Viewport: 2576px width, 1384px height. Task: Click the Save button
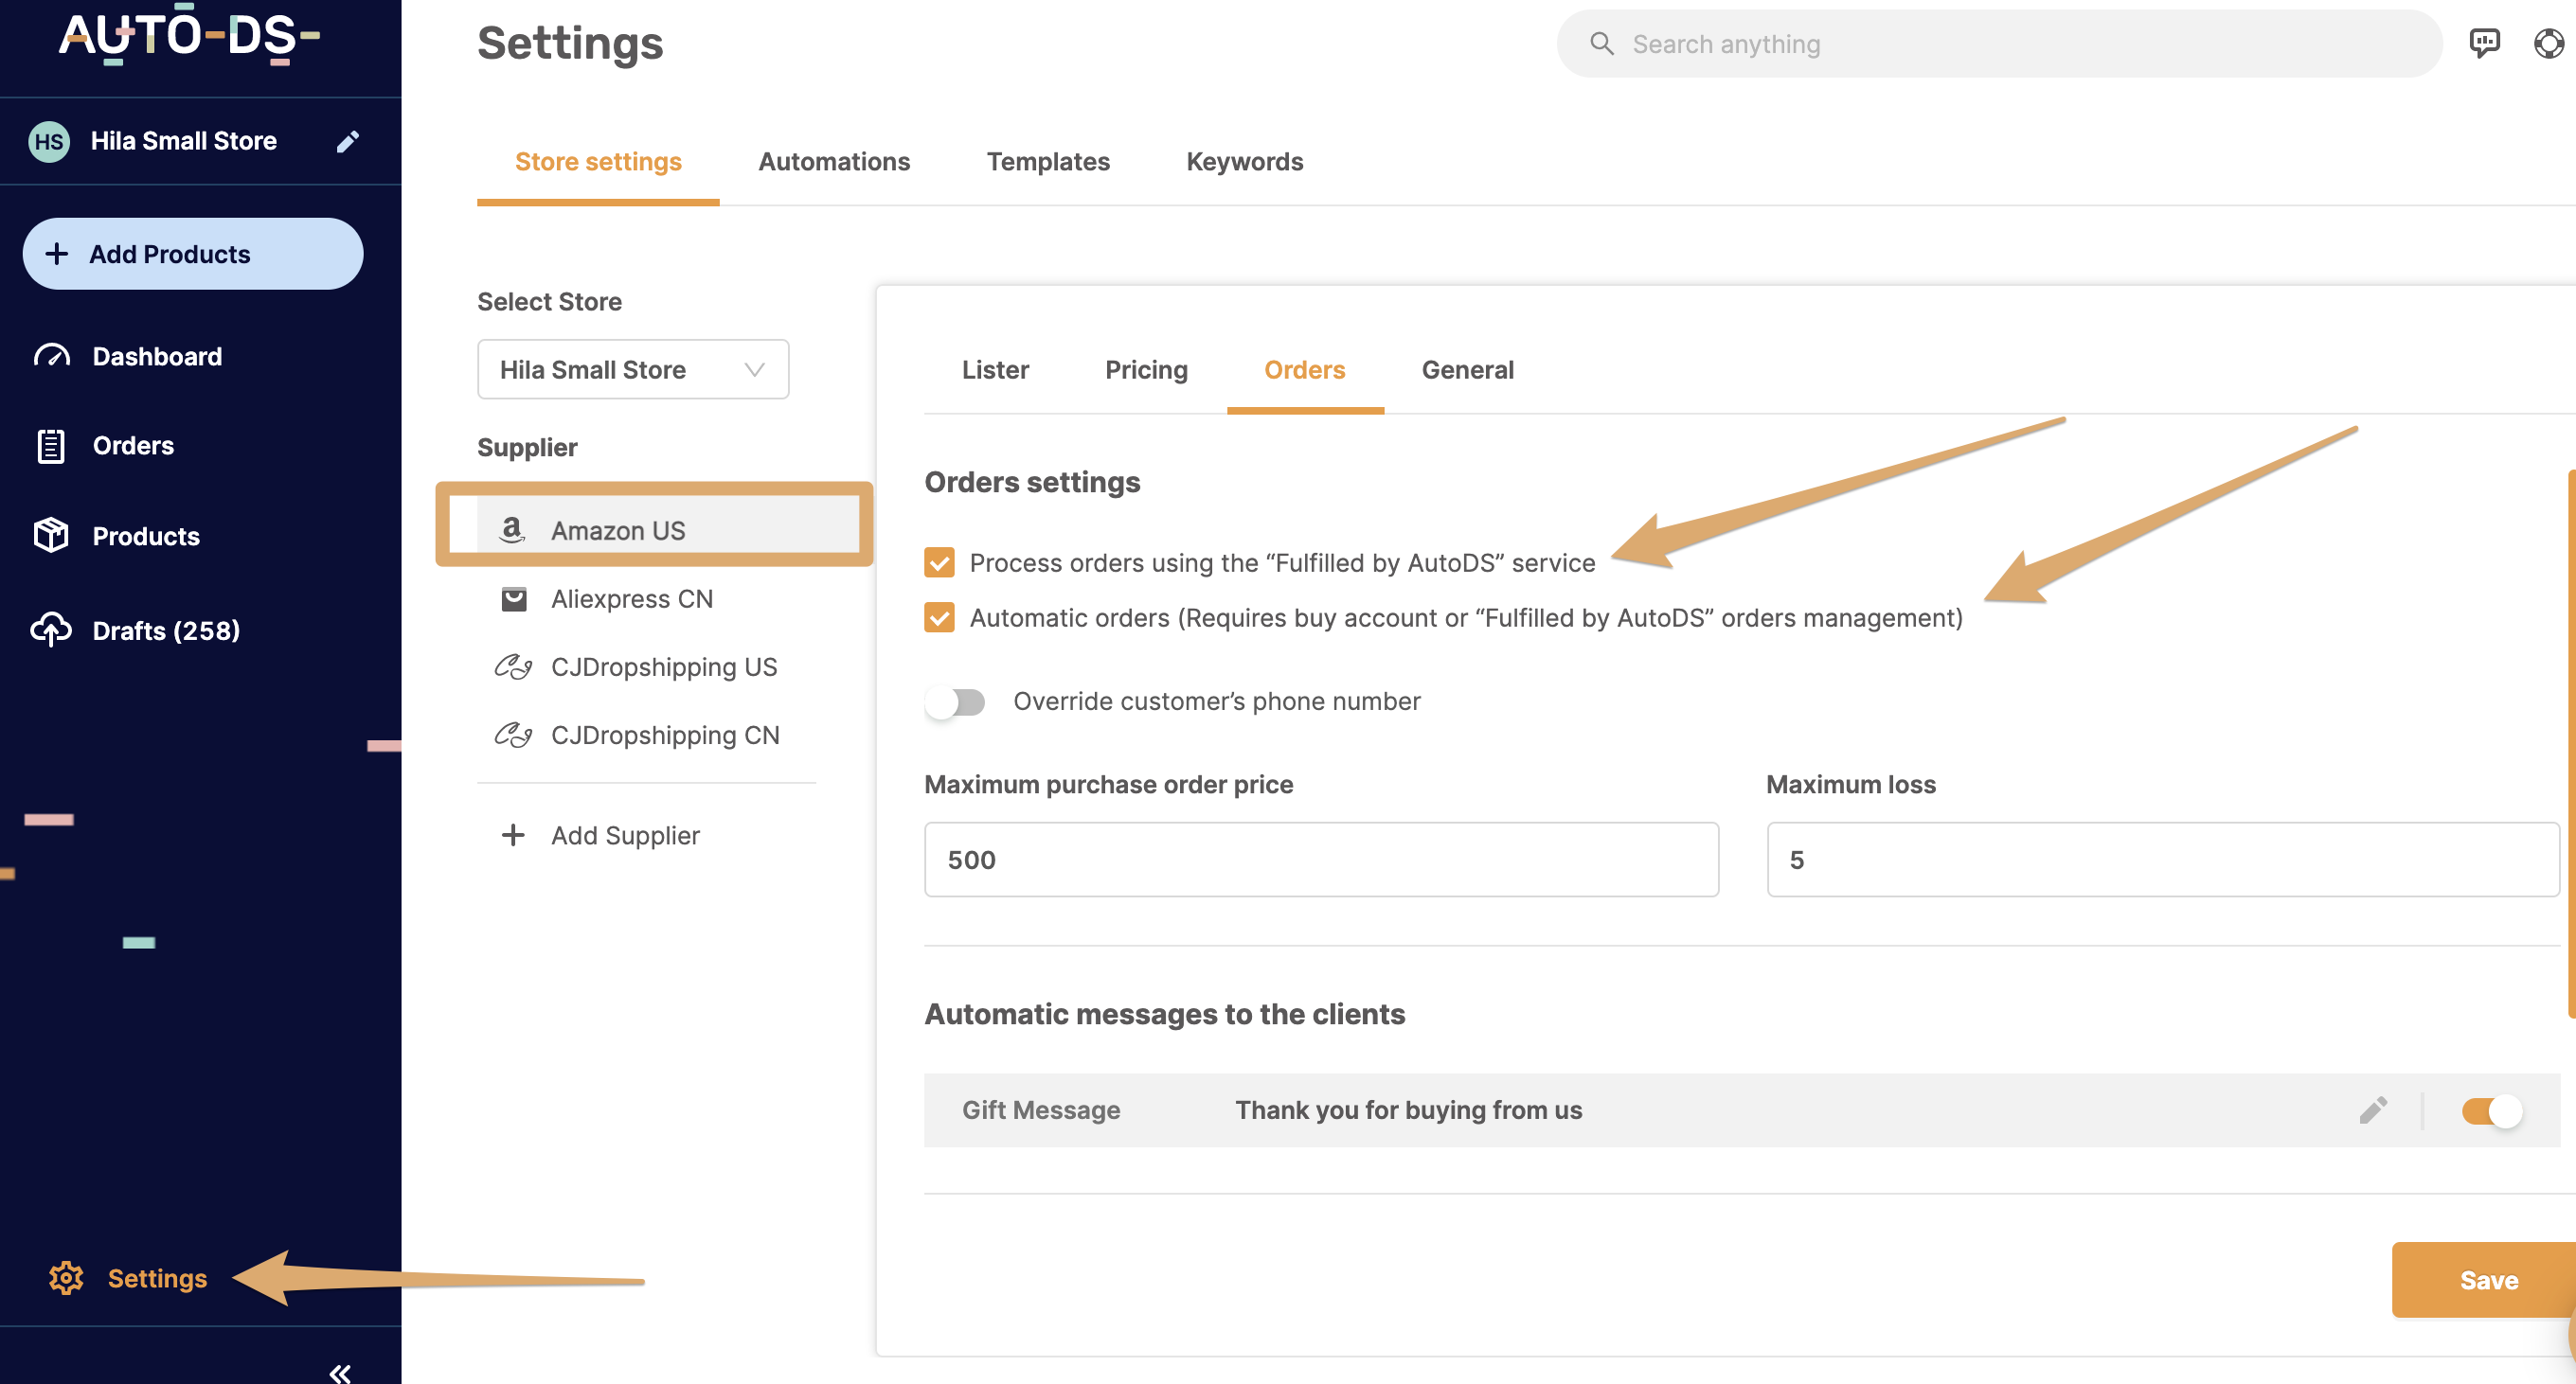click(2483, 1280)
